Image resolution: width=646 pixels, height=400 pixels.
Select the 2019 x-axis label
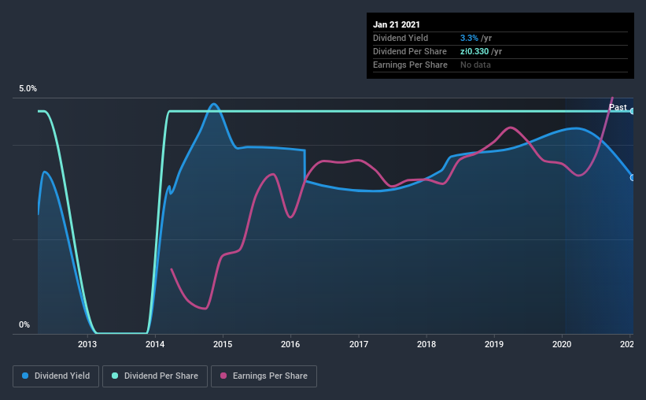coord(494,344)
